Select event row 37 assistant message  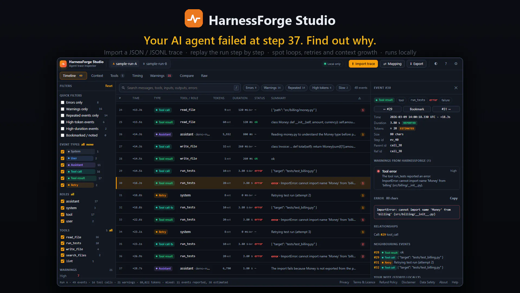[243, 269]
